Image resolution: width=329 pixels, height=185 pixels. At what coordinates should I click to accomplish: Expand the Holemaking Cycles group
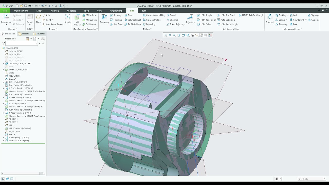(292, 29)
